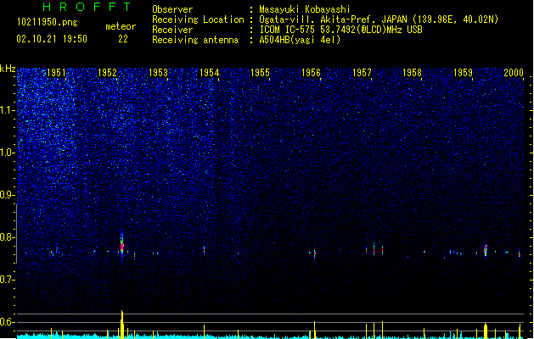
Task: Click the strong meteor echo after 1952
Action: point(122,246)
